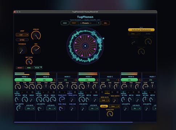
Task: Open Head 3's filter effect icon tab
Action: click(x=60, y=92)
